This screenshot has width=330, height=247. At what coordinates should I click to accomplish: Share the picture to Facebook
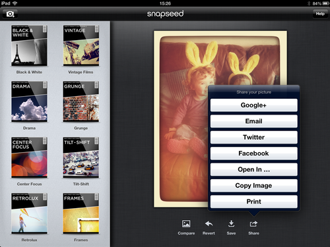pyautogui.click(x=254, y=153)
